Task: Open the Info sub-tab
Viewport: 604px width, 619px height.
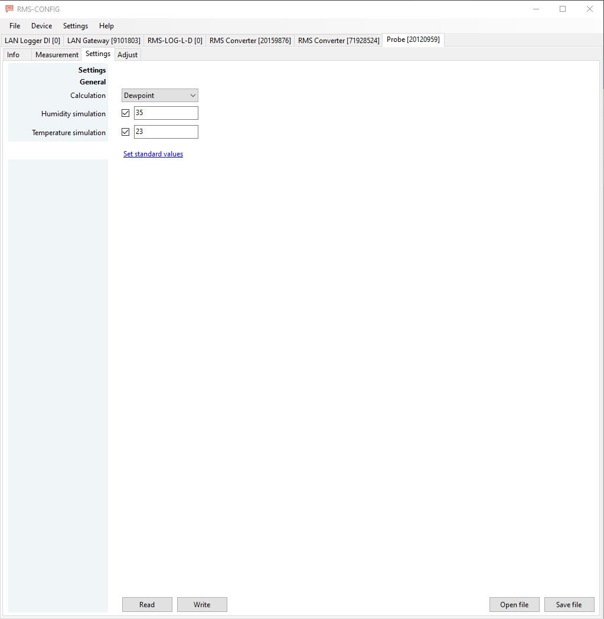Action: coord(17,55)
